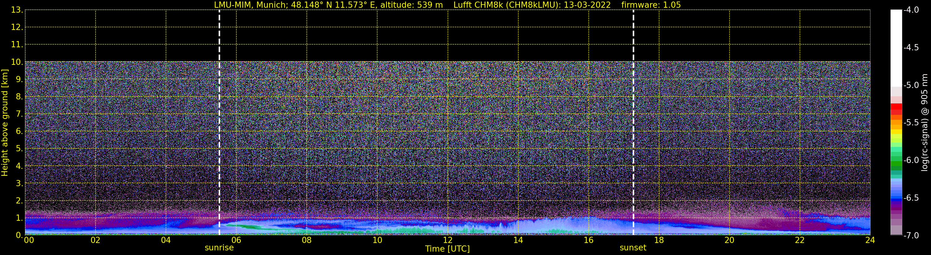
Task: Click the "firmware: 1.05" title text
Action: (651, 5)
